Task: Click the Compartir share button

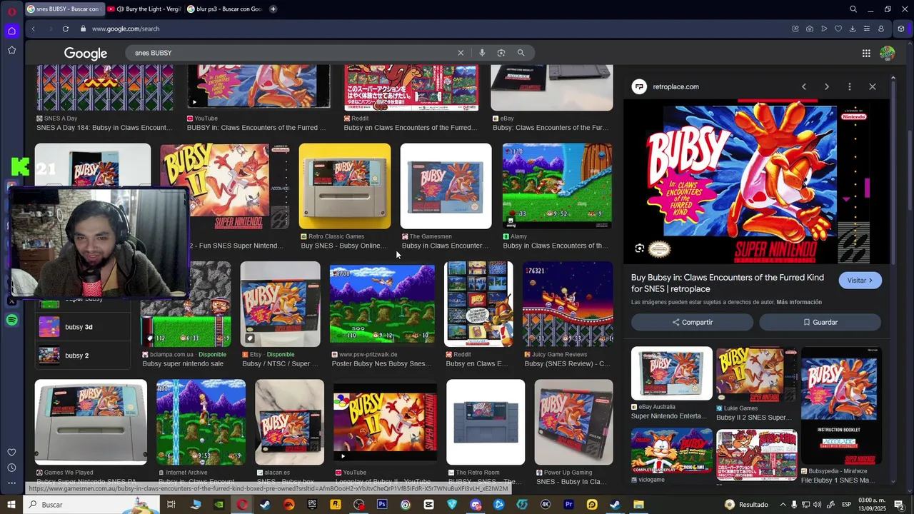Action: (x=692, y=322)
